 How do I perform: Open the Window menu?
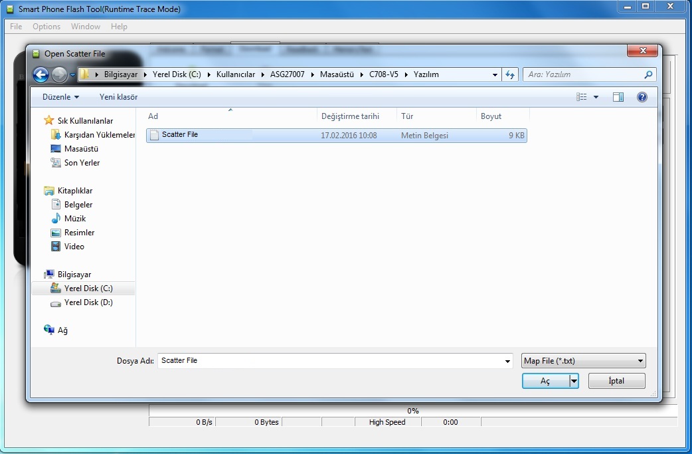tap(86, 27)
